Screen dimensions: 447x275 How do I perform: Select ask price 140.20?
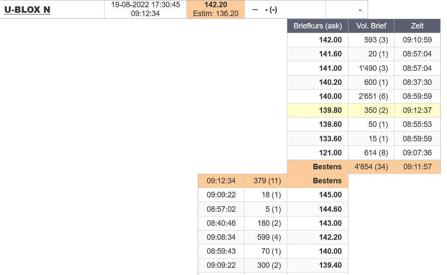pyautogui.click(x=330, y=82)
